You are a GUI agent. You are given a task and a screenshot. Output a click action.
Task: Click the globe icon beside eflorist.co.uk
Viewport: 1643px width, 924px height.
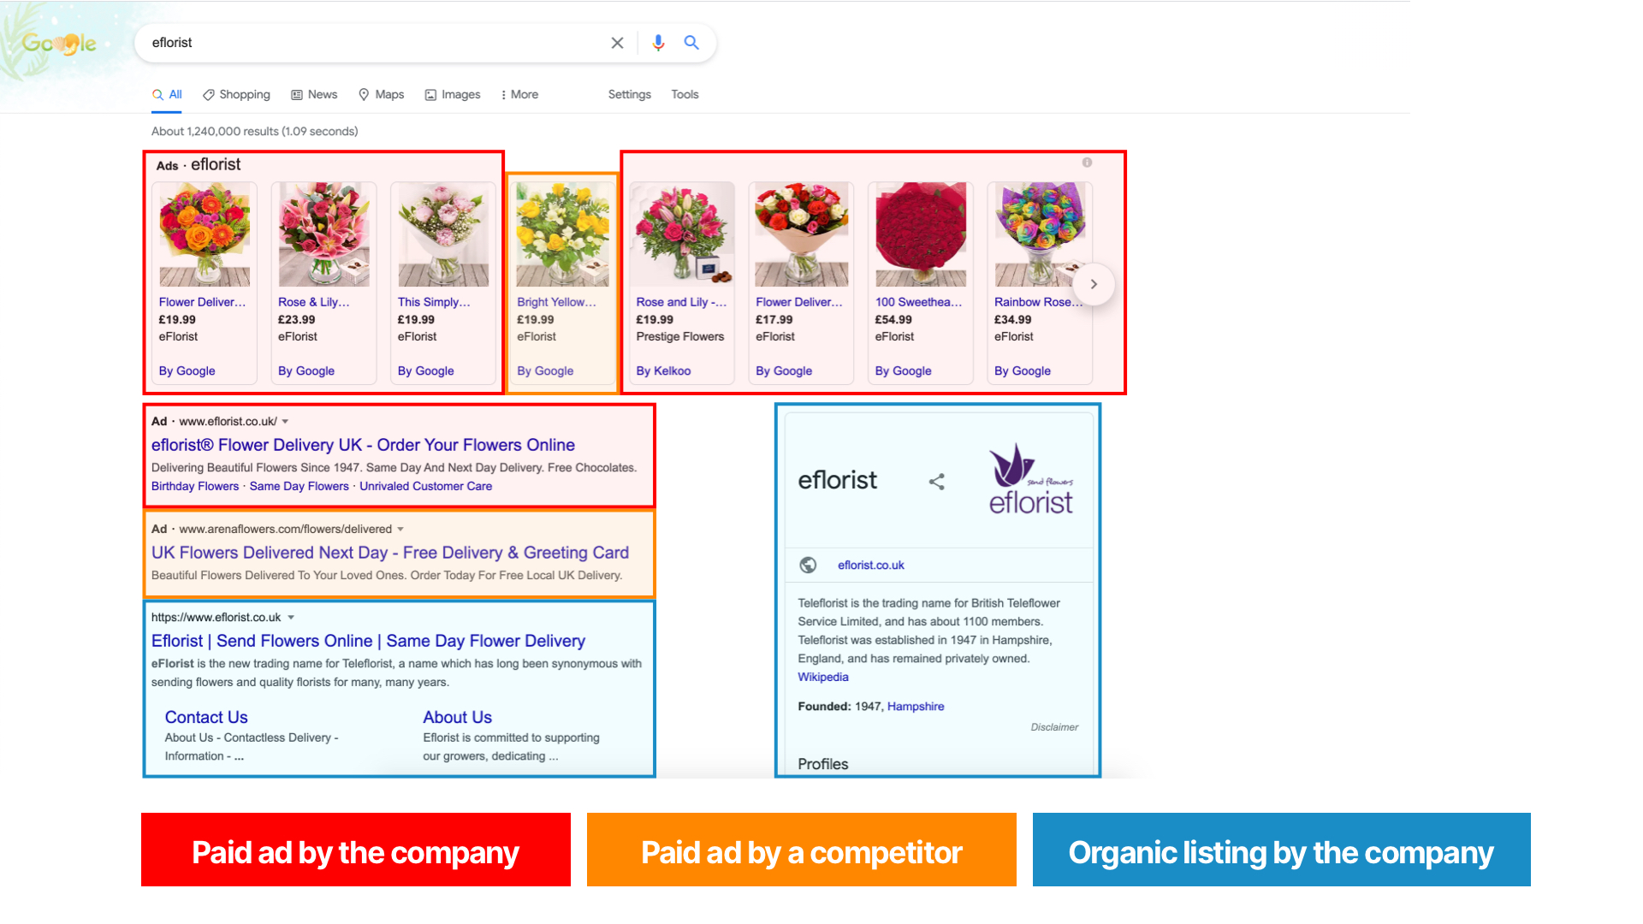point(808,566)
